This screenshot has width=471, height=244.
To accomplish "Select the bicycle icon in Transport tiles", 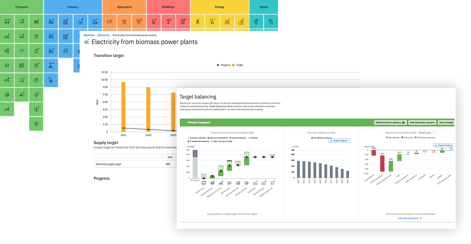I will click(x=7, y=36).
